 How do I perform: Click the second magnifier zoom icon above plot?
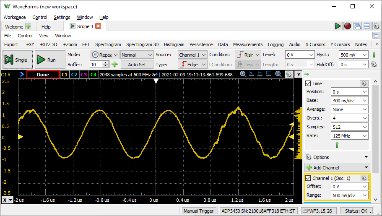[x=278, y=74]
